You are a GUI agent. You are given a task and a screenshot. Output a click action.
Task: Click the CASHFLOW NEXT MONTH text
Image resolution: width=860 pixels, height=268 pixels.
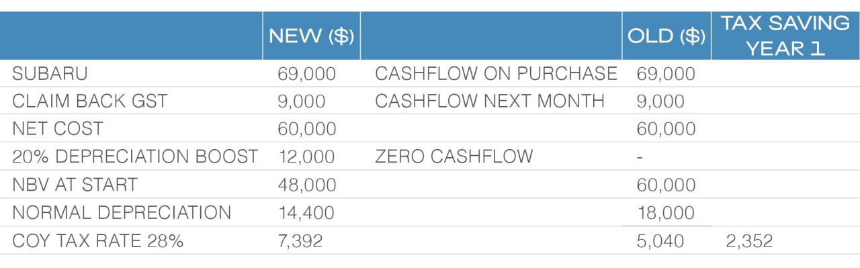pyautogui.click(x=490, y=101)
